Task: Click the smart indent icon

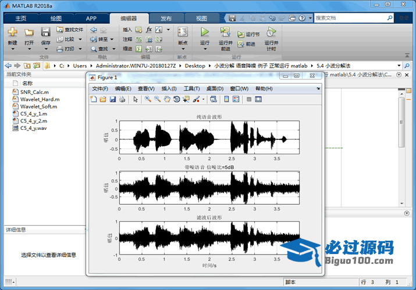Action: point(138,49)
